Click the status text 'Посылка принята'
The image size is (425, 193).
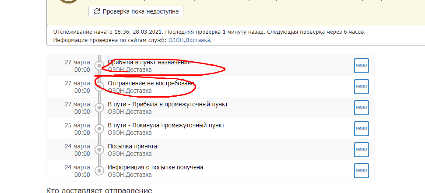[133, 146]
